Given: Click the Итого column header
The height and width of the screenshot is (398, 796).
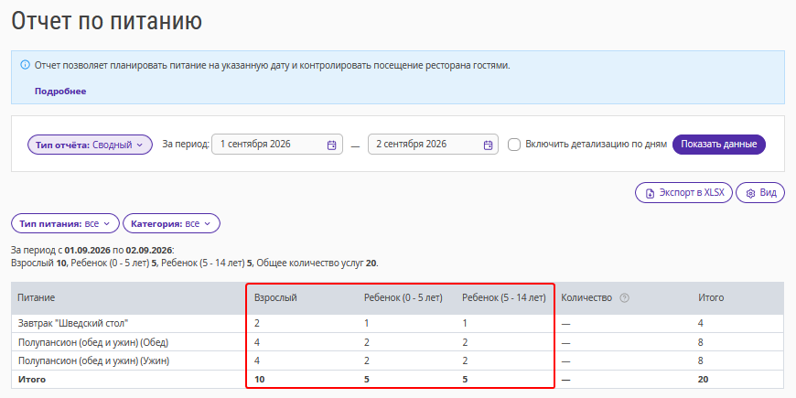Looking at the screenshot, I should coord(711,298).
